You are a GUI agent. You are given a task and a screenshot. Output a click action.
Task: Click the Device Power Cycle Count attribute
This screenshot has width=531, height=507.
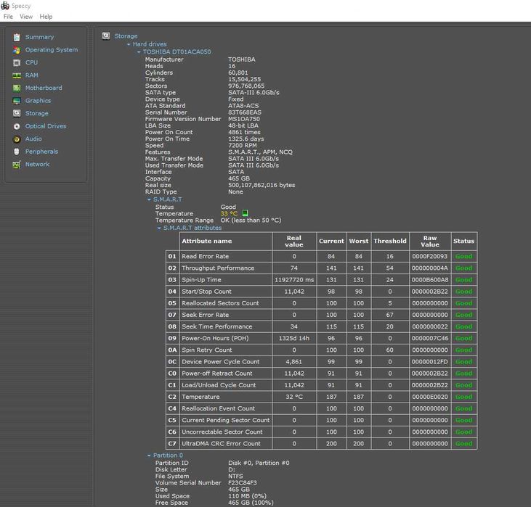coord(221,361)
